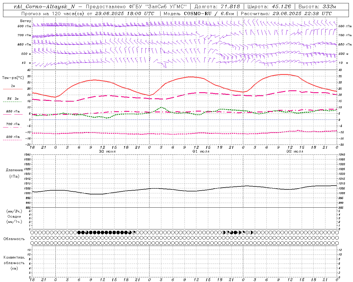Click the line sample under 850 гПа legend
The height and width of the screenshot is (282, 353).
pos(13,115)
